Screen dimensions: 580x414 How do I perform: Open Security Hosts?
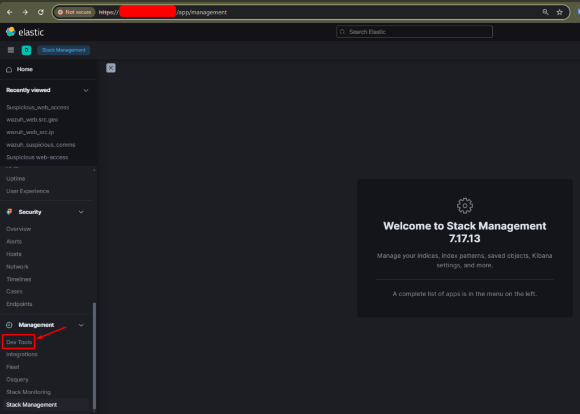14,254
